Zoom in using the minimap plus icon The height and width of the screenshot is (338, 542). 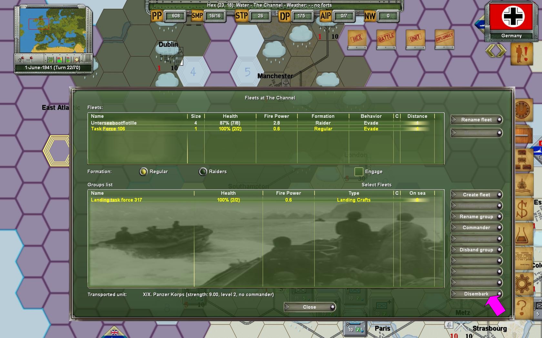point(21,60)
